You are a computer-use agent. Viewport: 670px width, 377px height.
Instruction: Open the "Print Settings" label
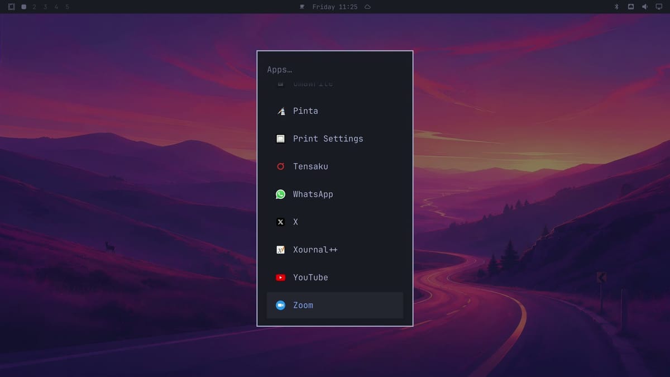328,139
